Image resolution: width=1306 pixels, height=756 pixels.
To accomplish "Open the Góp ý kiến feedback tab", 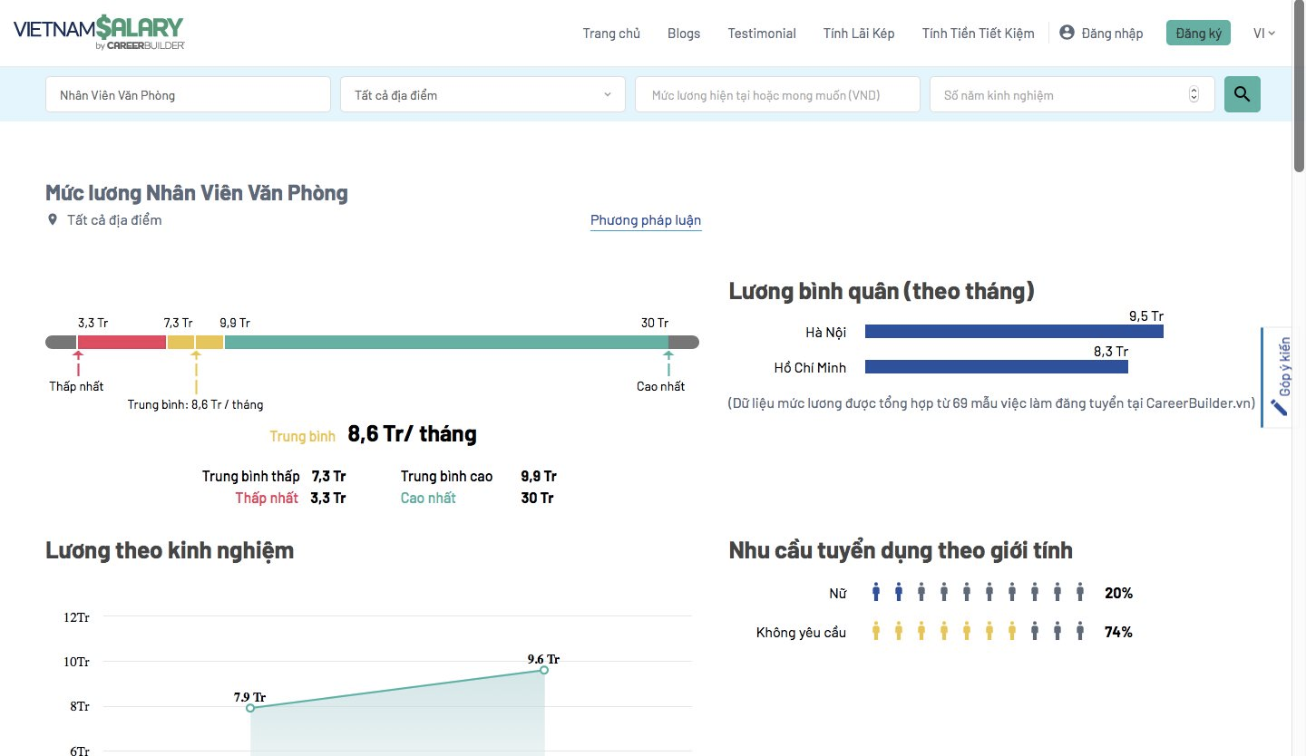I will pos(1280,377).
